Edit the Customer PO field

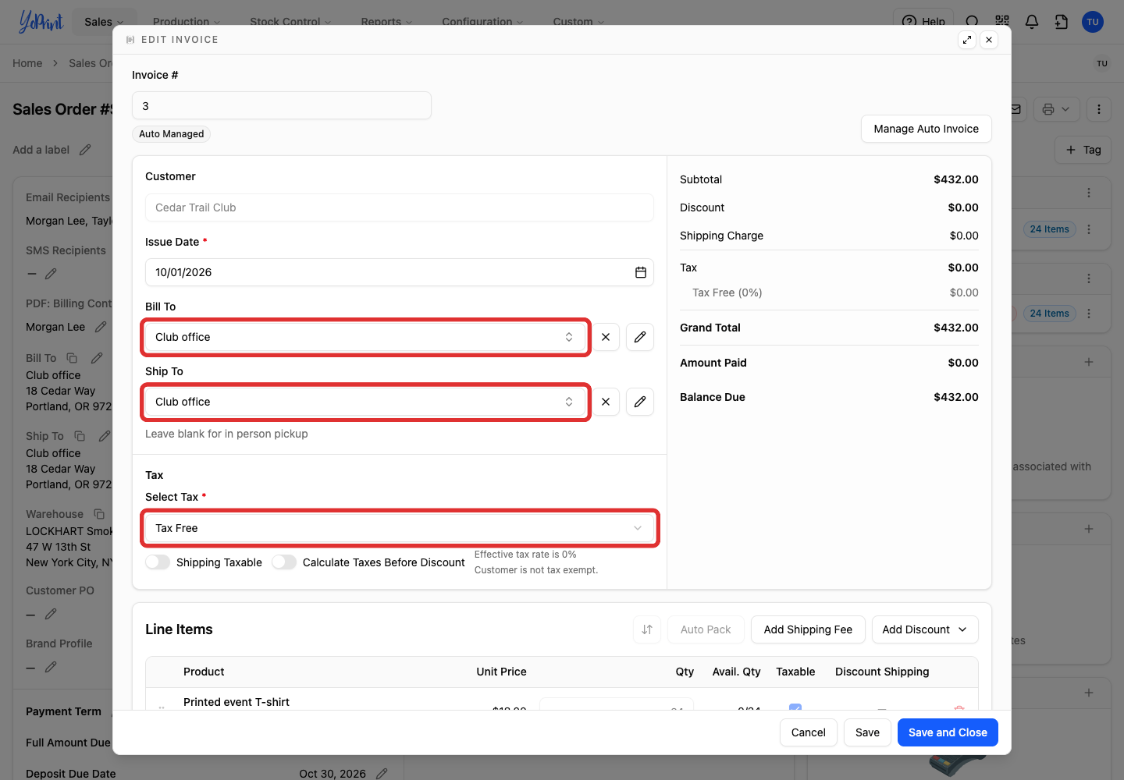pyautogui.click(x=51, y=614)
